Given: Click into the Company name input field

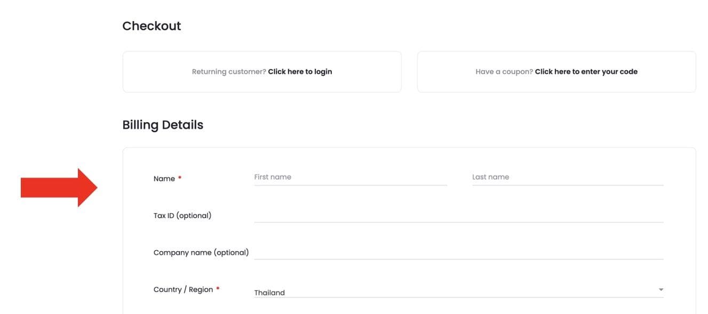Looking at the screenshot, I should tap(458, 252).
